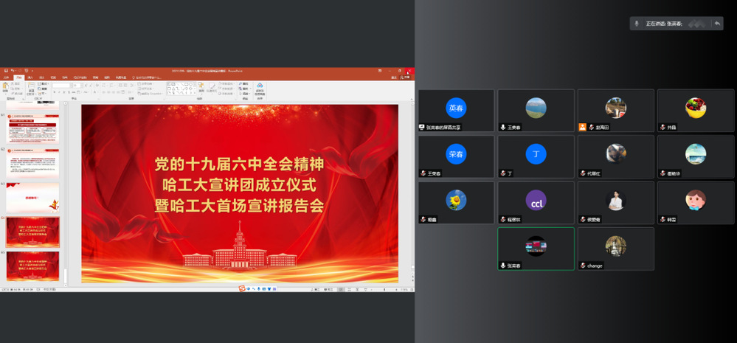The width and height of the screenshot is (737, 343).
Task: Click the reply arrow icon in the speaker bar
Action: pyautogui.click(x=717, y=23)
